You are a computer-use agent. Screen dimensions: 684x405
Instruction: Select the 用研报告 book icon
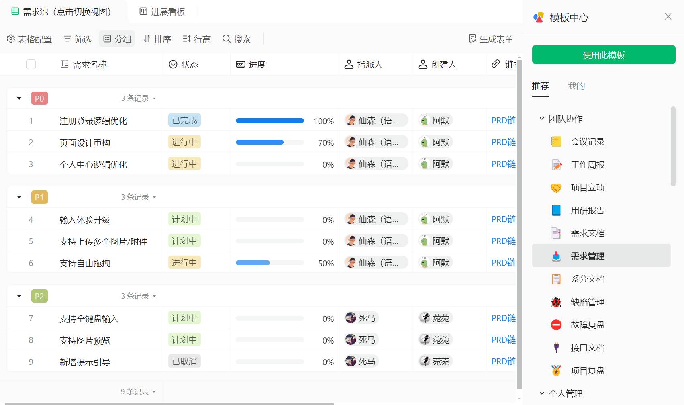[x=556, y=210]
